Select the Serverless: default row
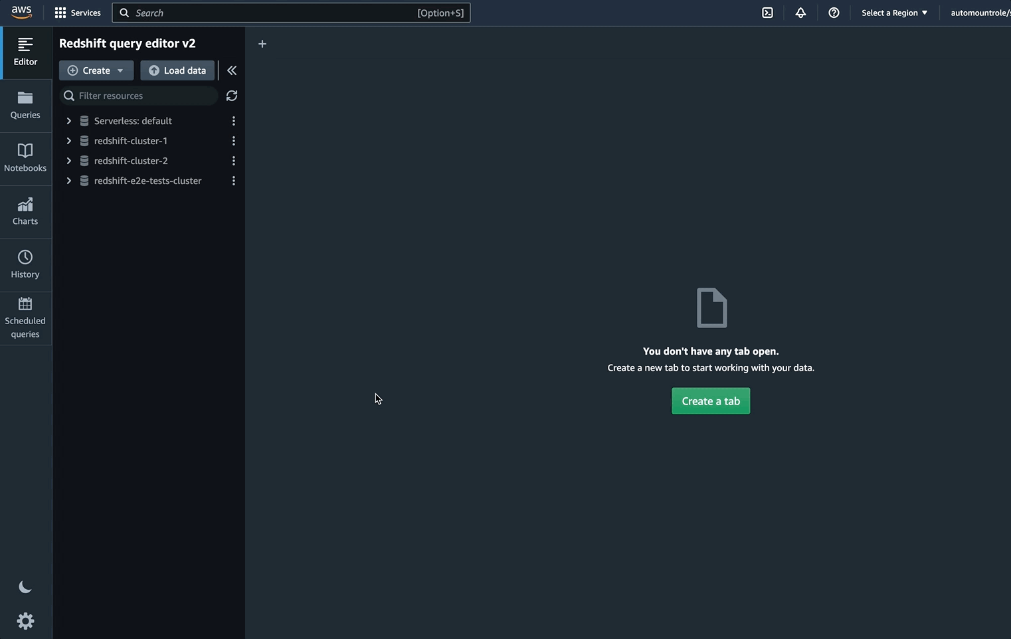Screen dimensions: 1011x639 (149, 121)
